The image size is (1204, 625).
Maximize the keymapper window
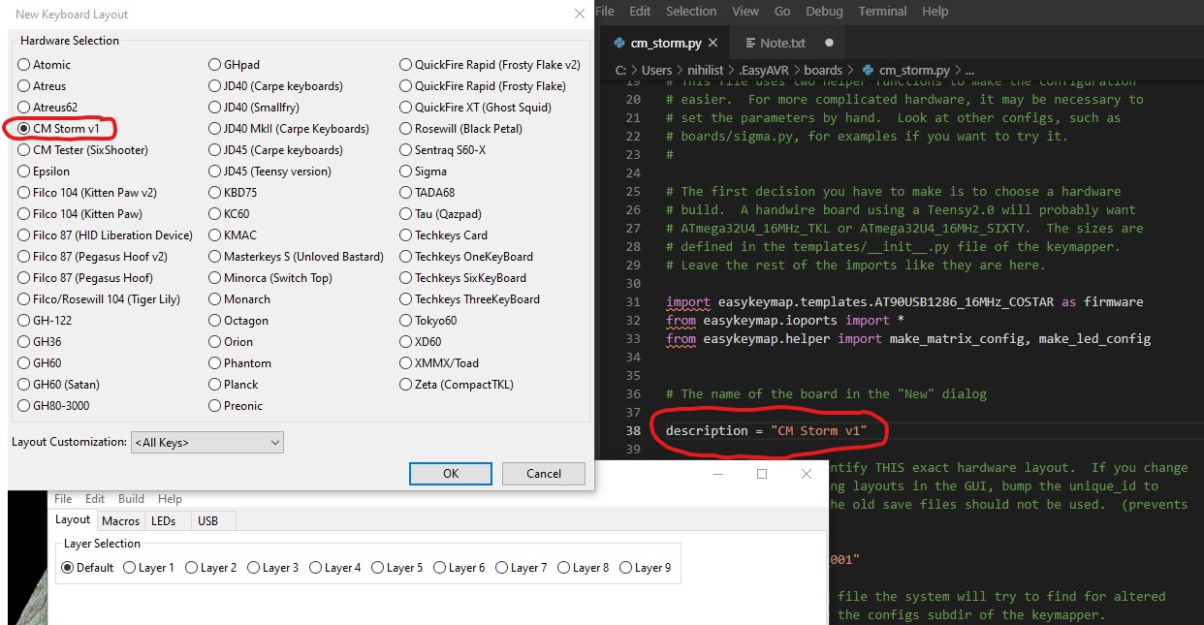click(x=762, y=474)
